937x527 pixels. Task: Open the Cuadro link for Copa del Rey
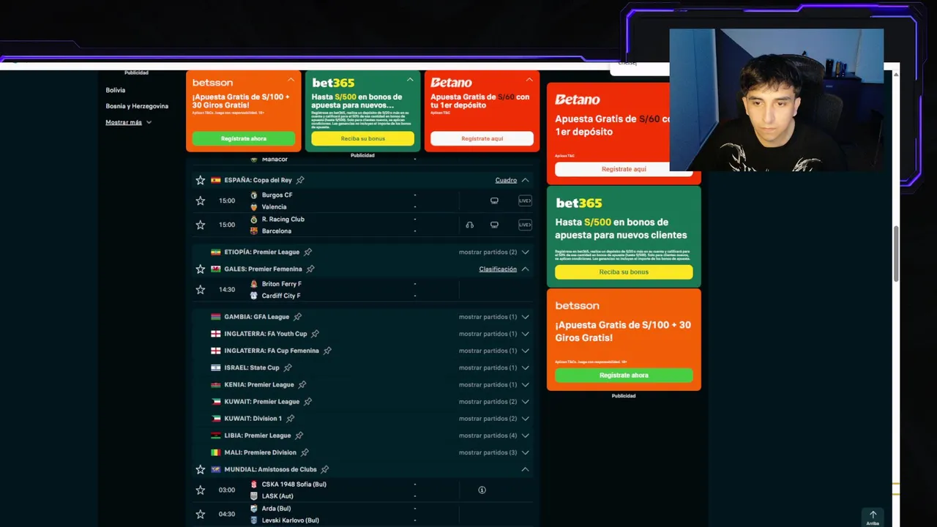(506, 180)
